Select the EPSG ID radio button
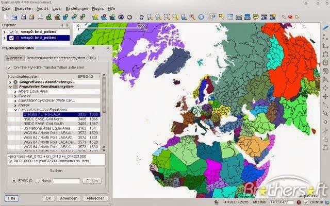The image size is (330, 206). pos(14,181)
